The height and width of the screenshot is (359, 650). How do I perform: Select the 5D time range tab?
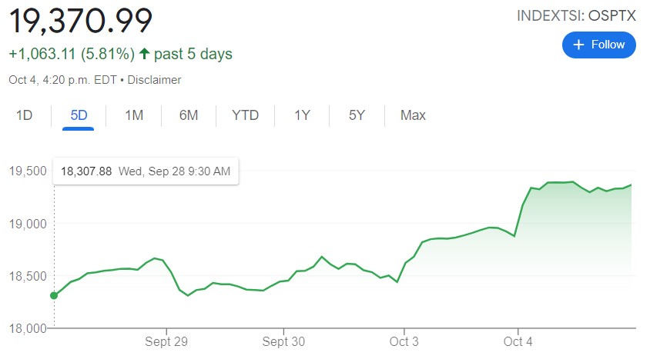pyautogui.click(x=79, y=115)
